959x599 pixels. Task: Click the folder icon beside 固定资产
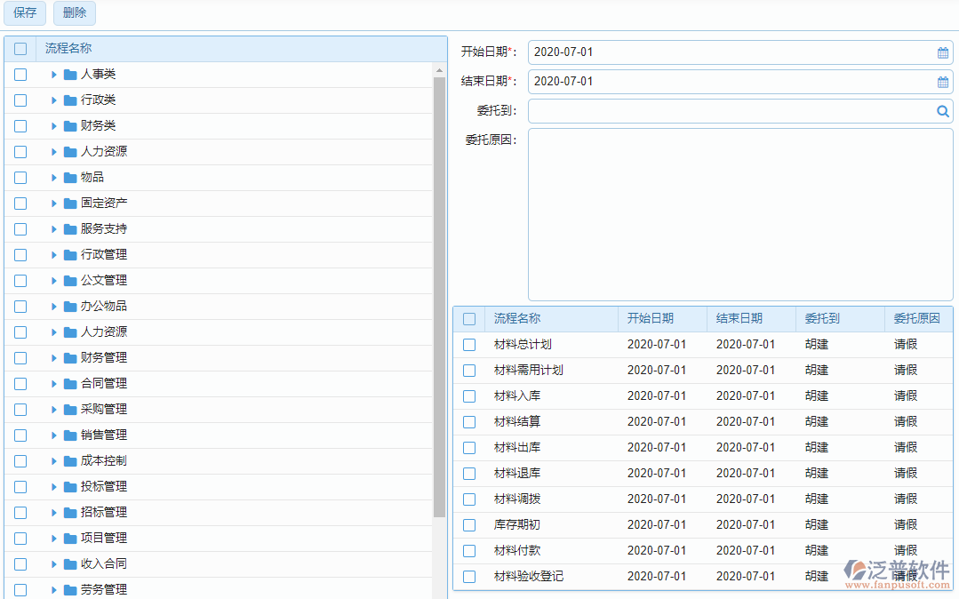coord(70,204)
